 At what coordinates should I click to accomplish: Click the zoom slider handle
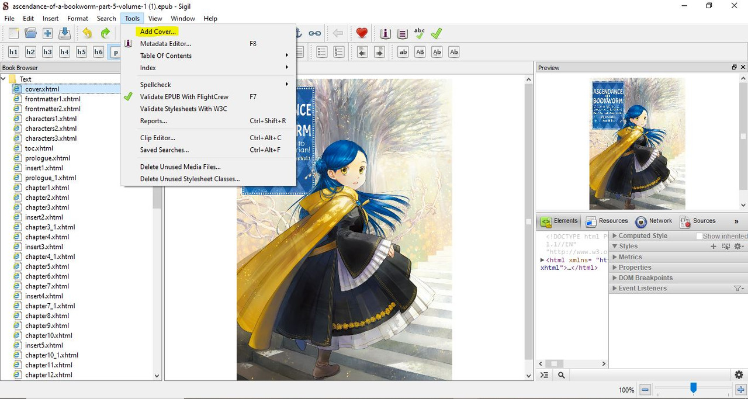(x=693, y=388)
